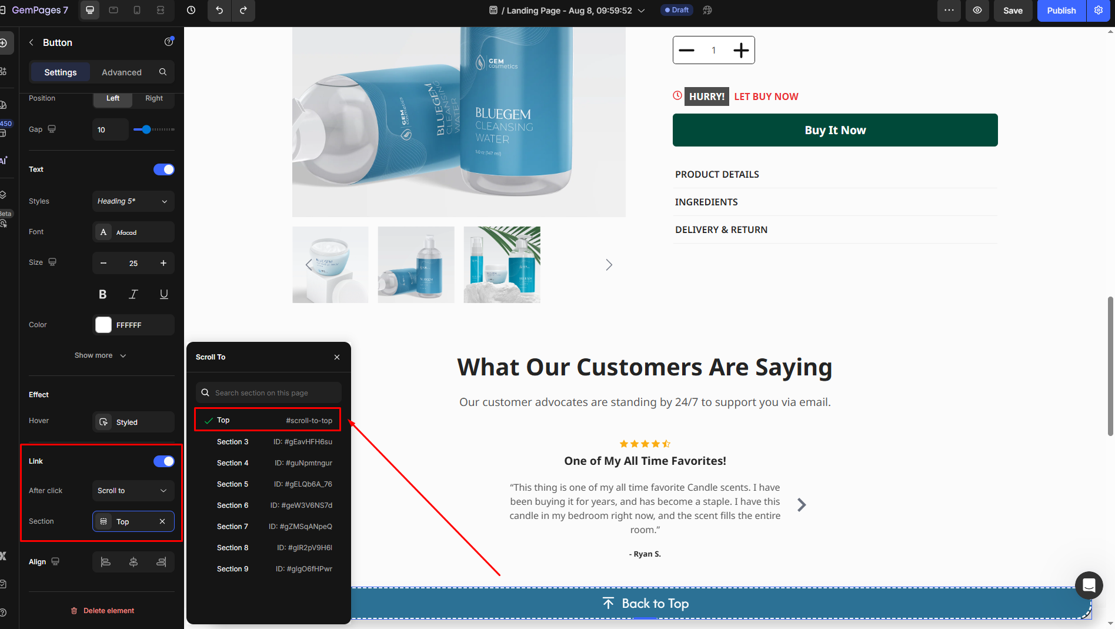The image size is (1115, 629).
Task: Choose Section 5 in Scroll To list
Action: (x=233, y=484)
